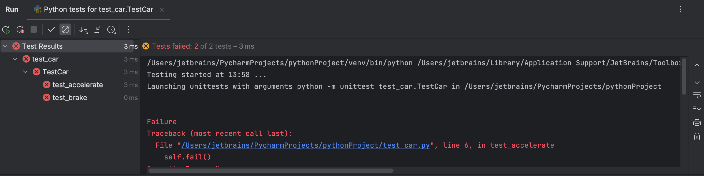
Task: Click the Import tests icon
Action: (97, 29)
